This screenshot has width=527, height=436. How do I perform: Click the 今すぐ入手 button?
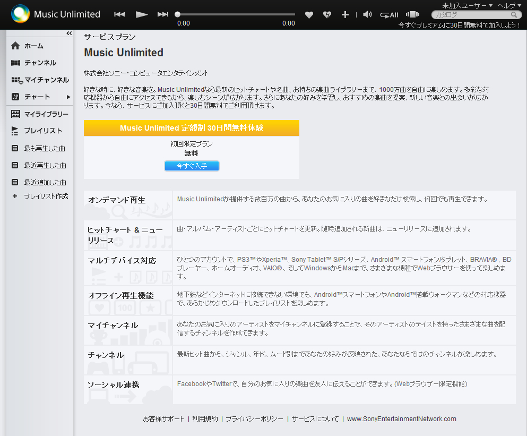[x=192, y=166]
